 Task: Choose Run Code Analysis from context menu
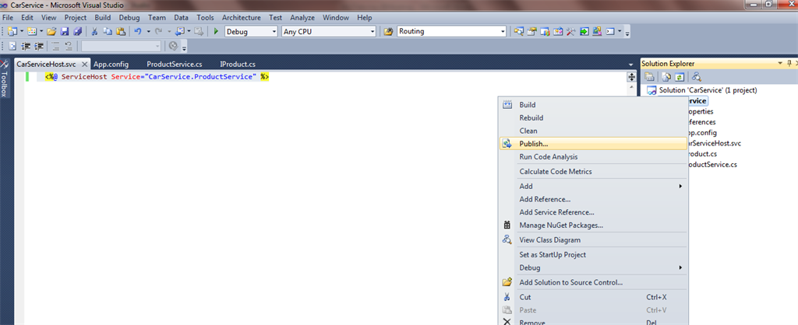[593, 157]
